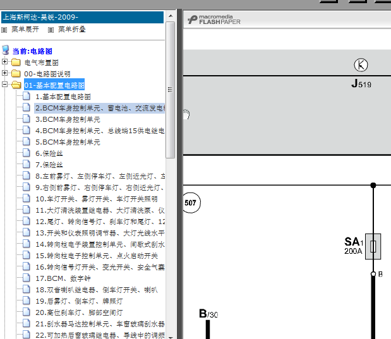
Task: Open 16.转向信号灯开关、变光开关 document
Action: (x=100, y=267)
